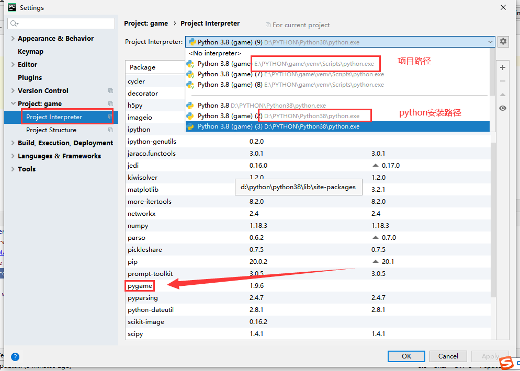
Task: Click the plus icon to install a package
Action: point(502,67)
